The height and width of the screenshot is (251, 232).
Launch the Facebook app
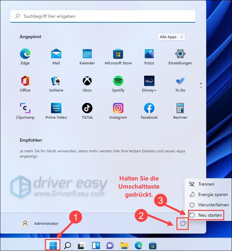click(x=149, y=111)
